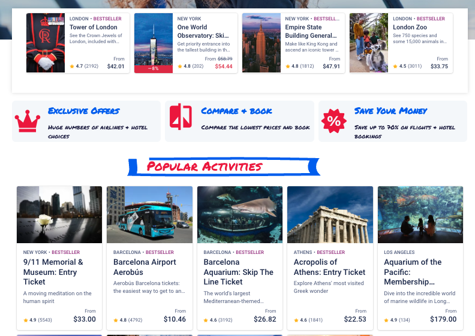
Task: Click the Aquarium of the Pacific Membership title
Action: 413,272
